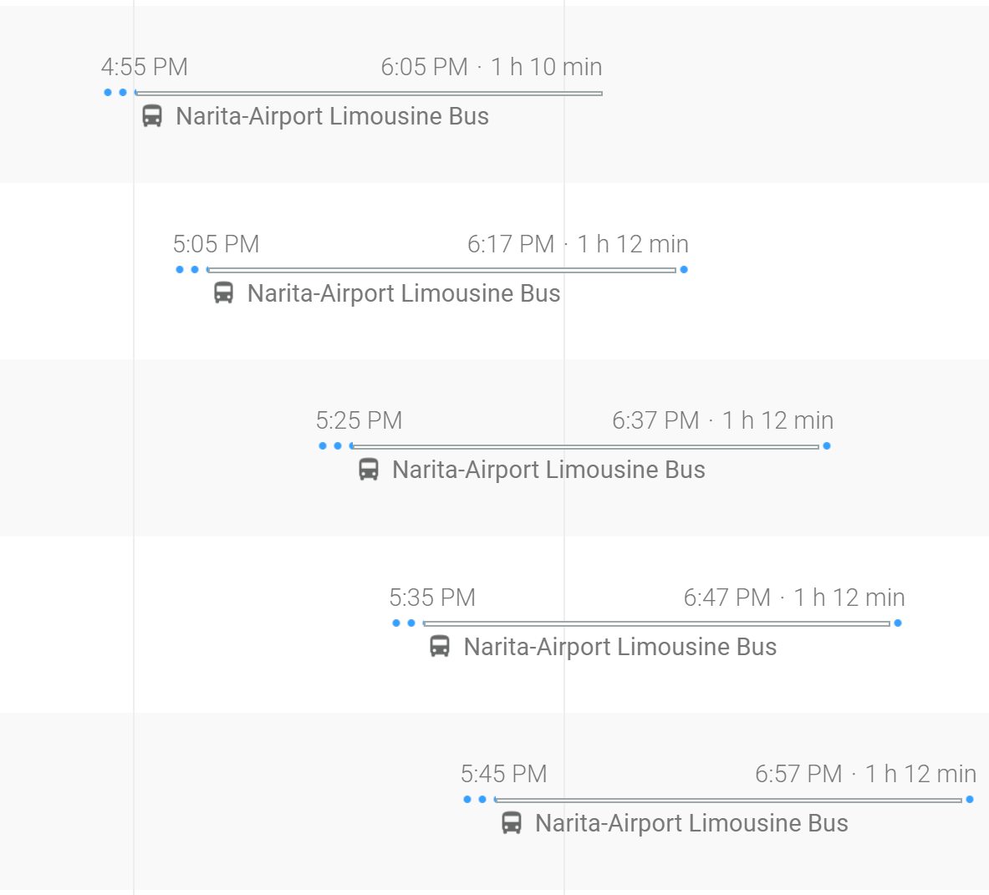Click bus icon for 5:05 PM trip
The height and width of the screenshot is (895, 989).
[x=223, y=293]
